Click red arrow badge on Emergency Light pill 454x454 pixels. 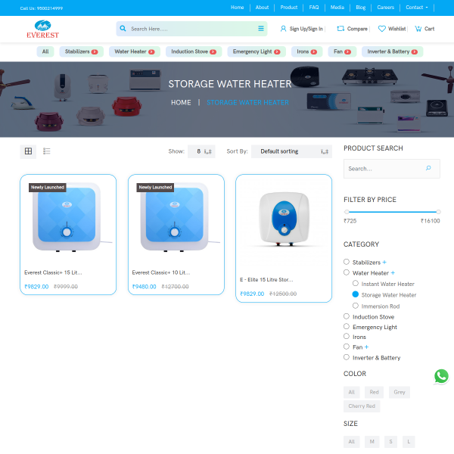[x=277, y=51]
